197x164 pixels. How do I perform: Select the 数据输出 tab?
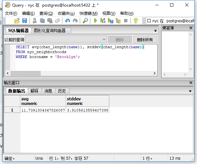tap(17, 91)
